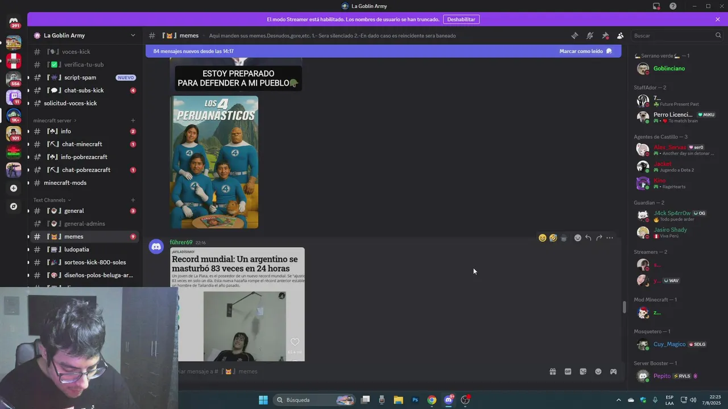Open the info-pobrezacraft channel
Screen dimensions: 728x409
85,157
